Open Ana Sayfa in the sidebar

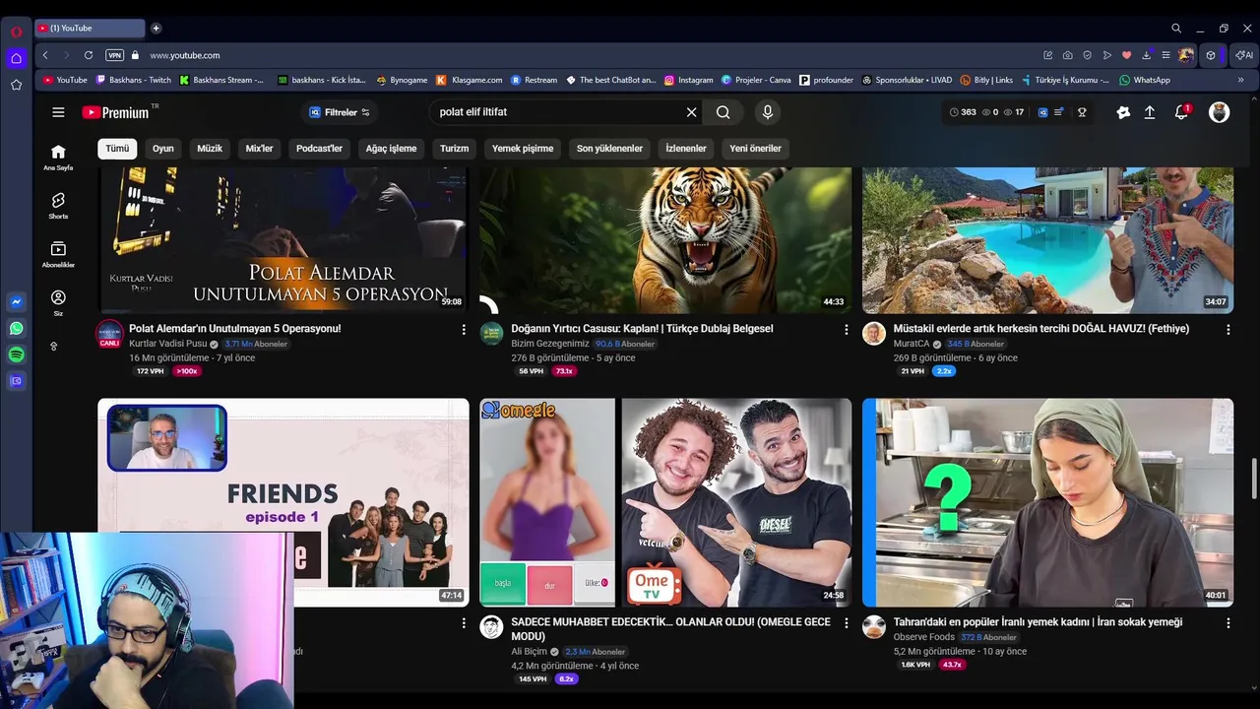tap(58, 157)
